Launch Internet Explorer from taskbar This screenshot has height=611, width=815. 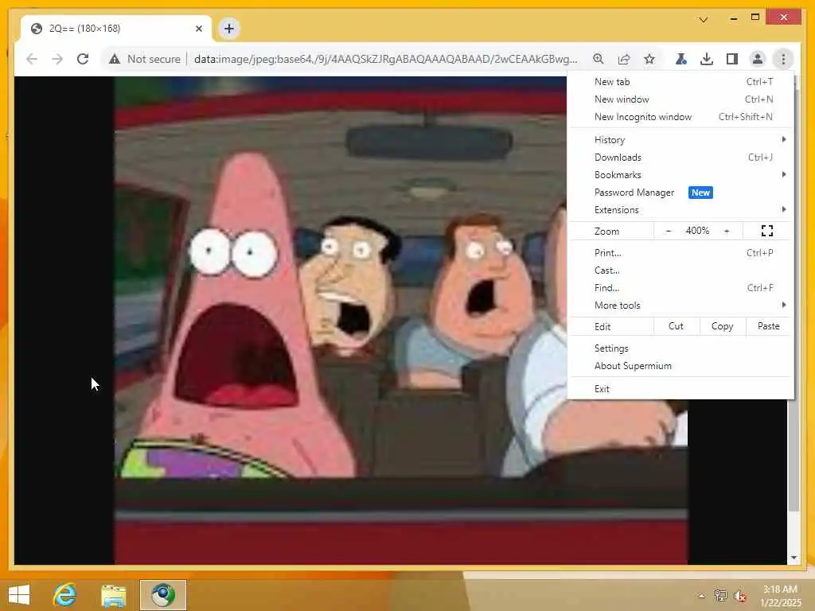click(x=65, y=595)
